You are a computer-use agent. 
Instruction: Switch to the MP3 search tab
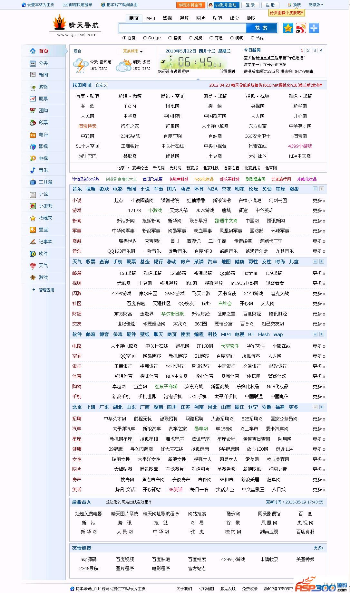coord(151,18)
